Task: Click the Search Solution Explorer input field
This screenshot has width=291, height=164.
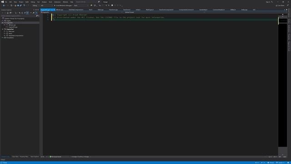Action: point(19,16)
